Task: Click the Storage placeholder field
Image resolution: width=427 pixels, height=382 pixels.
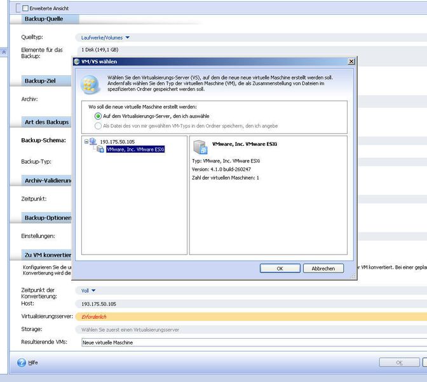Action: coord(251,330)
